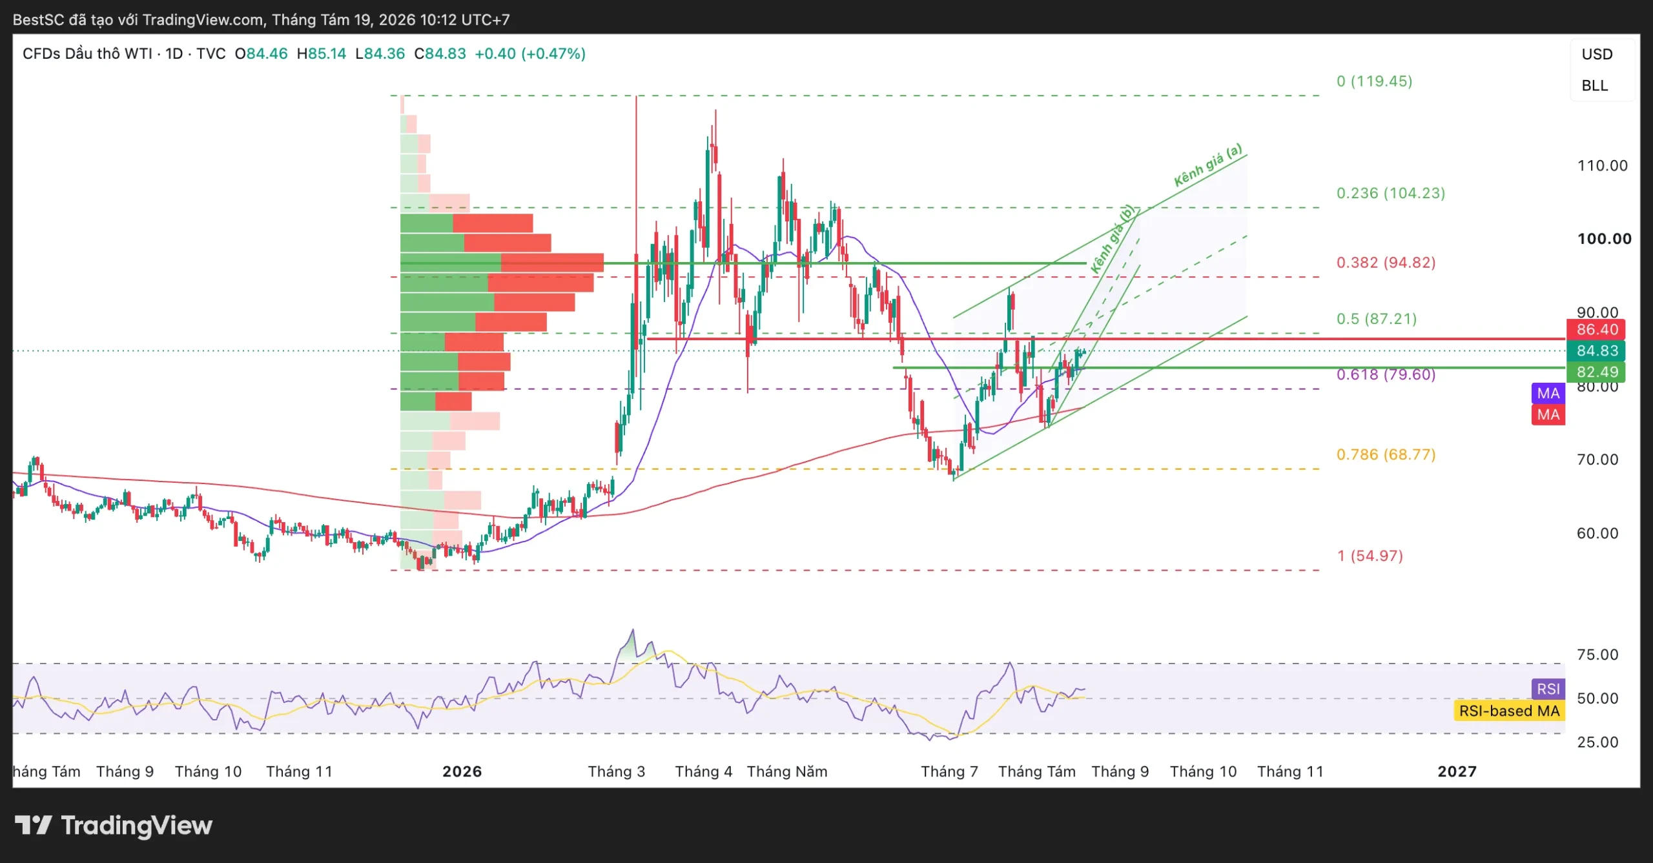Viewport: 1653px width, 863px height.
Task: Open the BLL unit selector
Action: (x=1594, y=86)
